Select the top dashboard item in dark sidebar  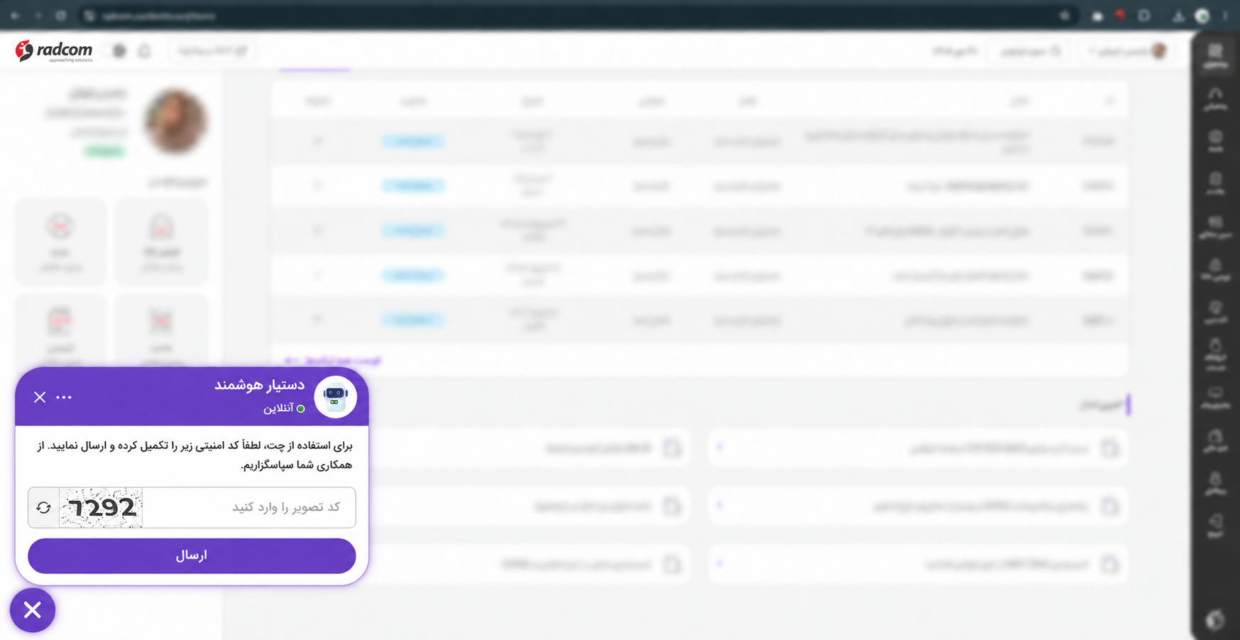pyautogui.click(x=1215, y=55)
